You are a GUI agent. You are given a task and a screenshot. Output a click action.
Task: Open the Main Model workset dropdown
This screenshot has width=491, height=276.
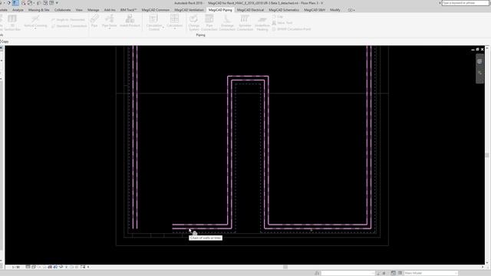[430, 273]
